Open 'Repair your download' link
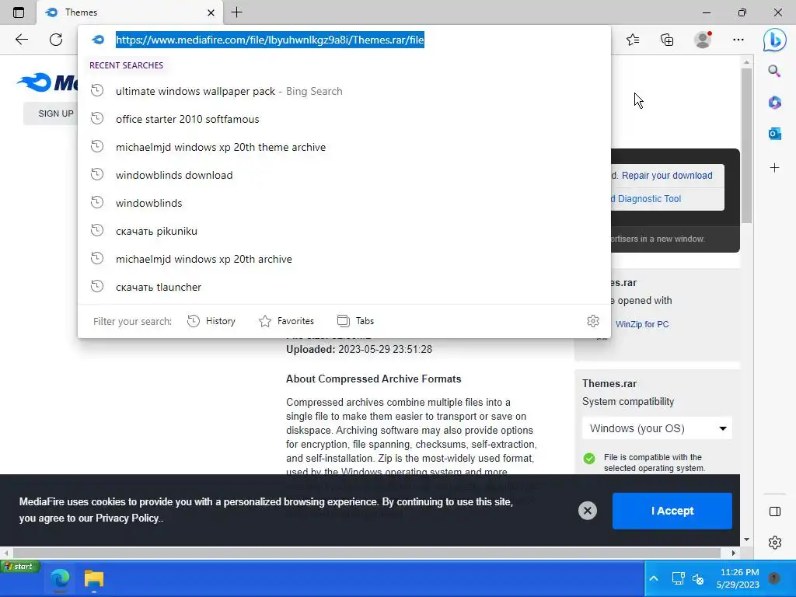Screen dimensions: 796x597 click(667, 175)
